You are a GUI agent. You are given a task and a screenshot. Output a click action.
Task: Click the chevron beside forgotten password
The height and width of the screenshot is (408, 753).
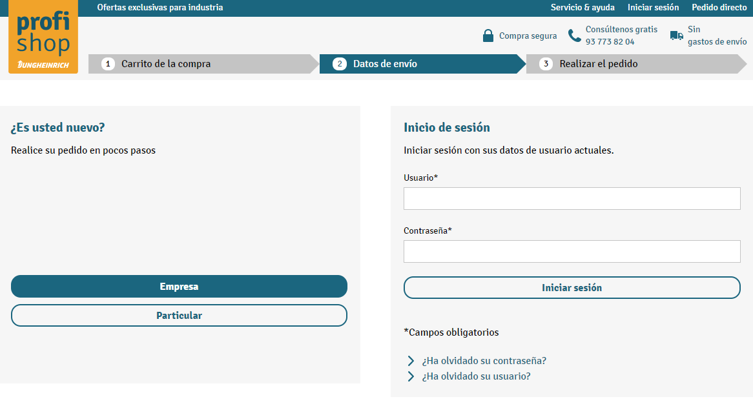click(x=411, y=361)
